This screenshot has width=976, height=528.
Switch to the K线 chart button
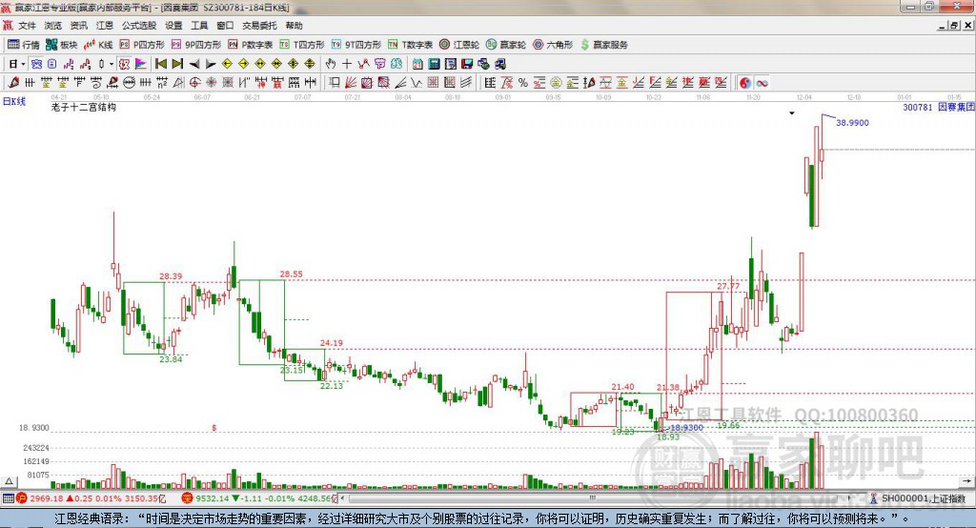click(98, 45)
